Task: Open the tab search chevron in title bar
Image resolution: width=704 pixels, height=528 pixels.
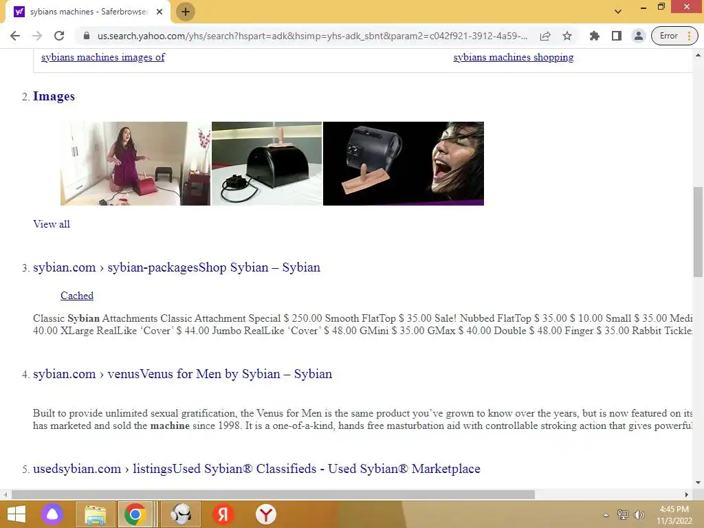Action: point(618,12)
